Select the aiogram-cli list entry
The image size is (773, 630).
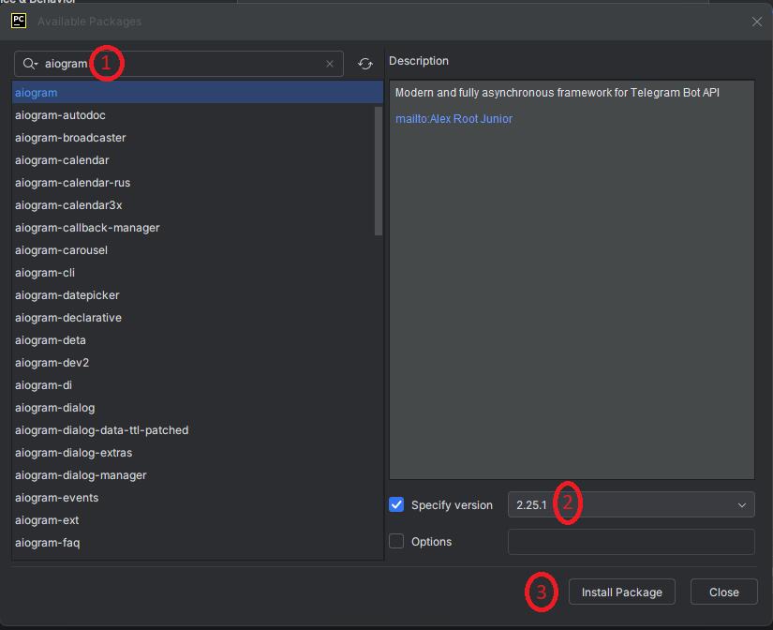45,273
